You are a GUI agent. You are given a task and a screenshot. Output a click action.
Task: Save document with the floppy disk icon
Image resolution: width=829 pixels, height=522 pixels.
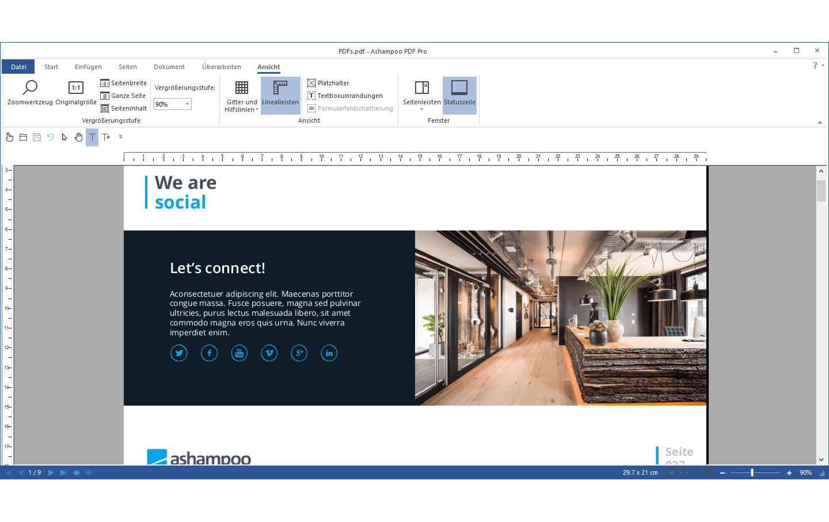(x=37, y=137)
